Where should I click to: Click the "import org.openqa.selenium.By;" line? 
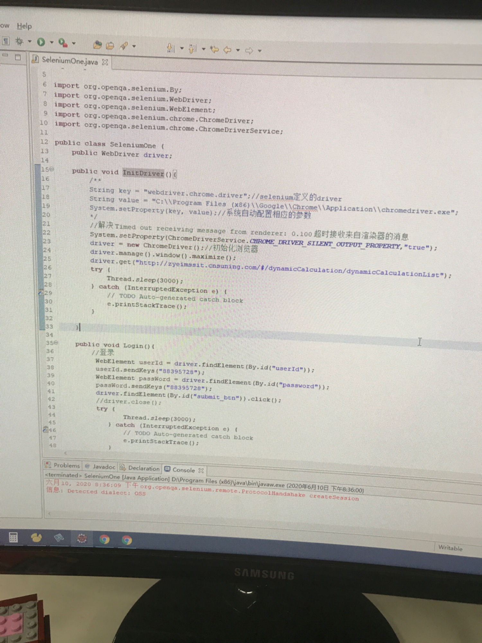[x=118, y=87]
